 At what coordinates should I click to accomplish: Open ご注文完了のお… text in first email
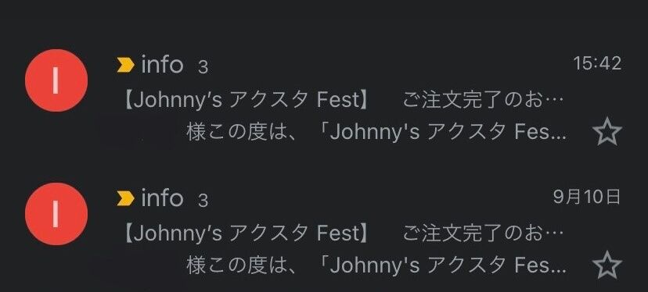tap(484, 100)
